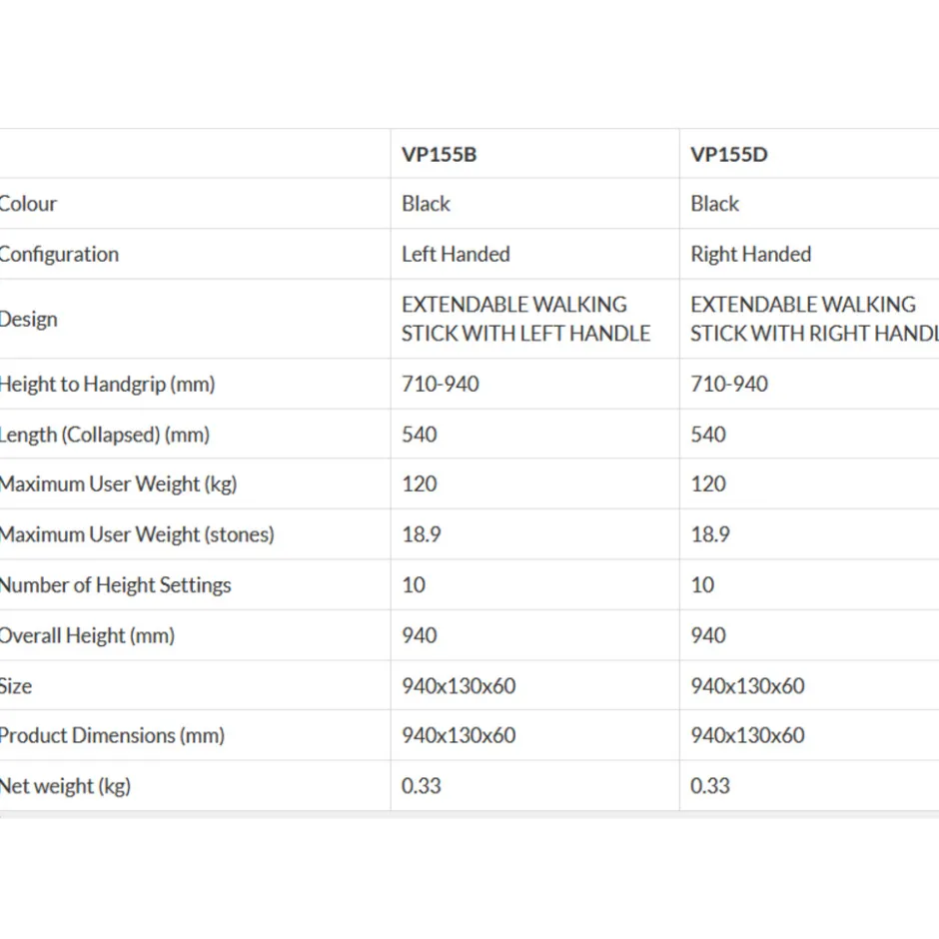Click the Design row label
939x939 pixels.
click(28, 320)
